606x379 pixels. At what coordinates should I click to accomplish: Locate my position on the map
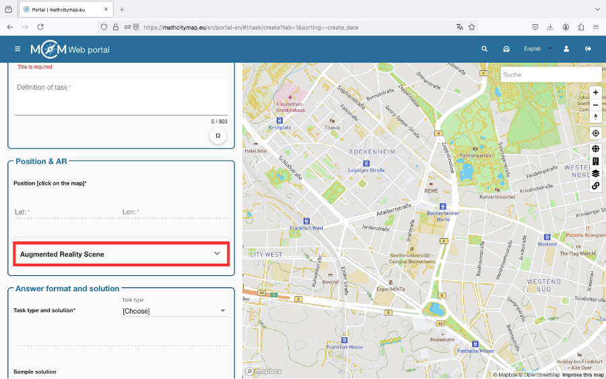pyautogui.click(x=595, y=133)
